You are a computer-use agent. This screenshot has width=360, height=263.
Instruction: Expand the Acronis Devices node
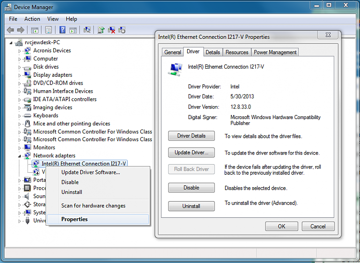(20, 51)
